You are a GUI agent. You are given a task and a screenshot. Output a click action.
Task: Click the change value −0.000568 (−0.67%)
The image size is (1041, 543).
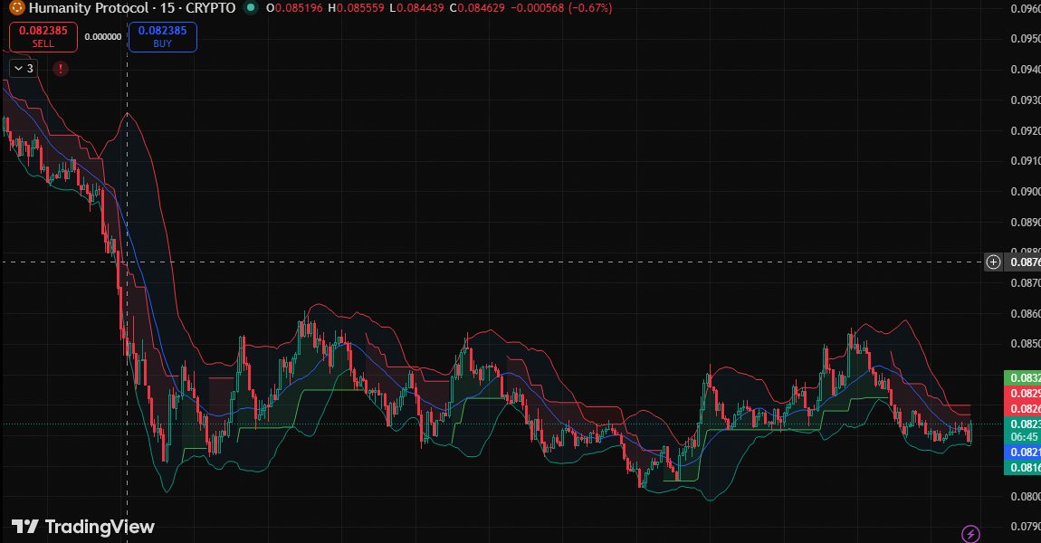click(x=561, y=8)
